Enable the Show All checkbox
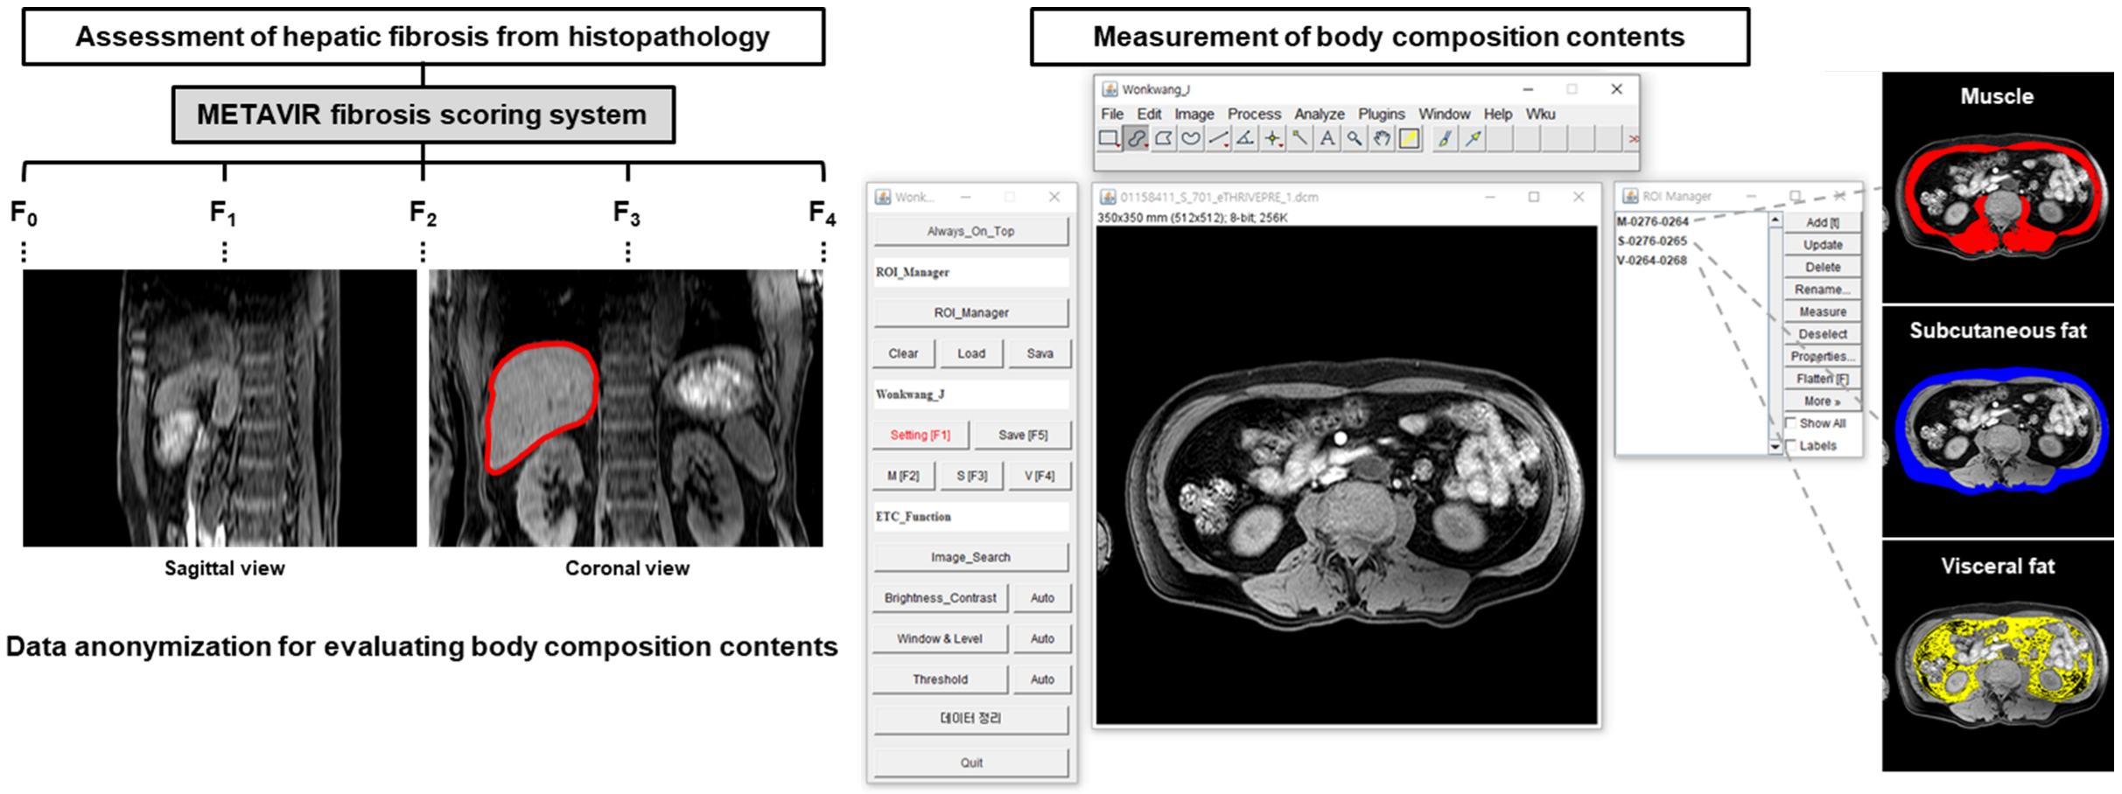This screenshot has width=2122, height=794. [1791, 424]
